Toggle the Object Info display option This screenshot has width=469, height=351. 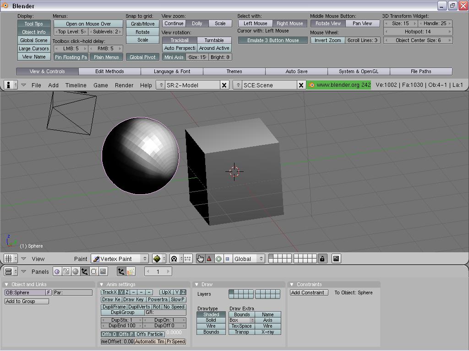click(x=33, y=32)
